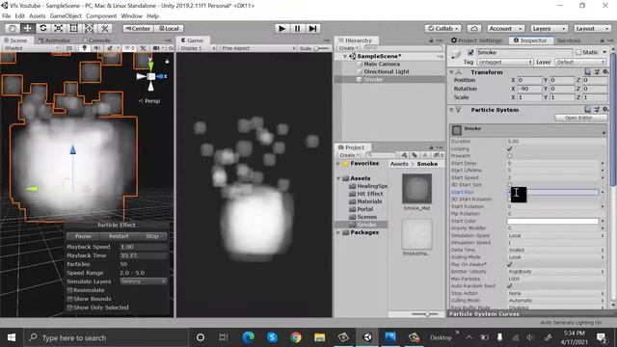Select the Hand tool in toolbar
The image size is (617, 347).
point(13,28)
